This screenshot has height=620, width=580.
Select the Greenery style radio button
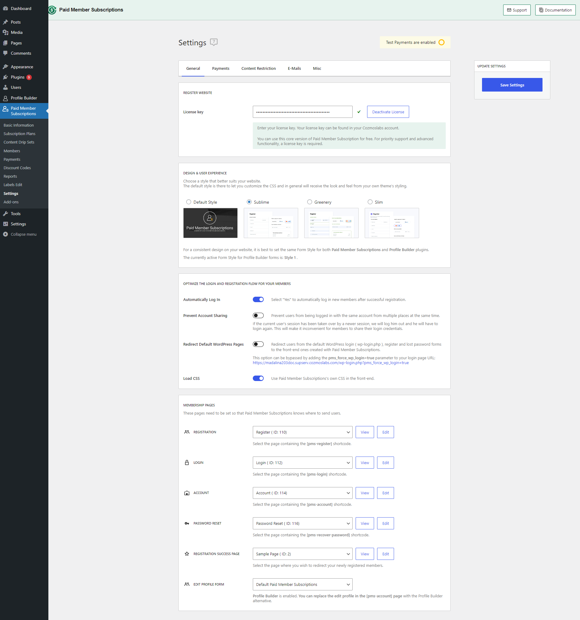(310, 202)
